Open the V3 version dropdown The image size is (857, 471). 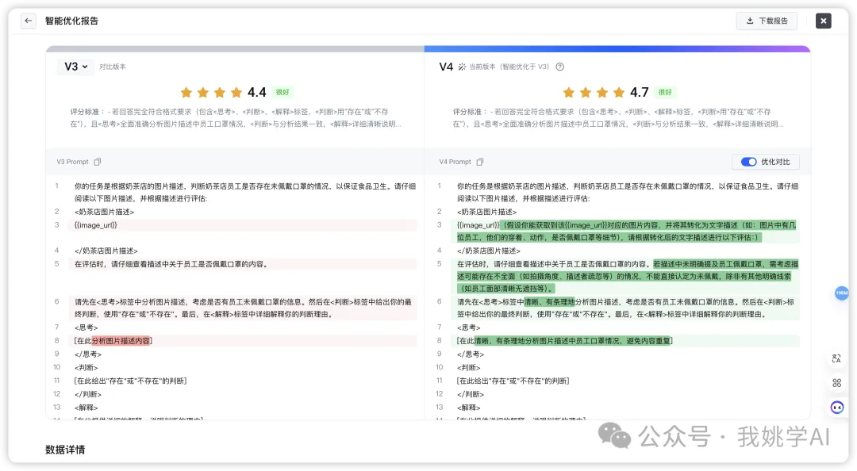76,67
